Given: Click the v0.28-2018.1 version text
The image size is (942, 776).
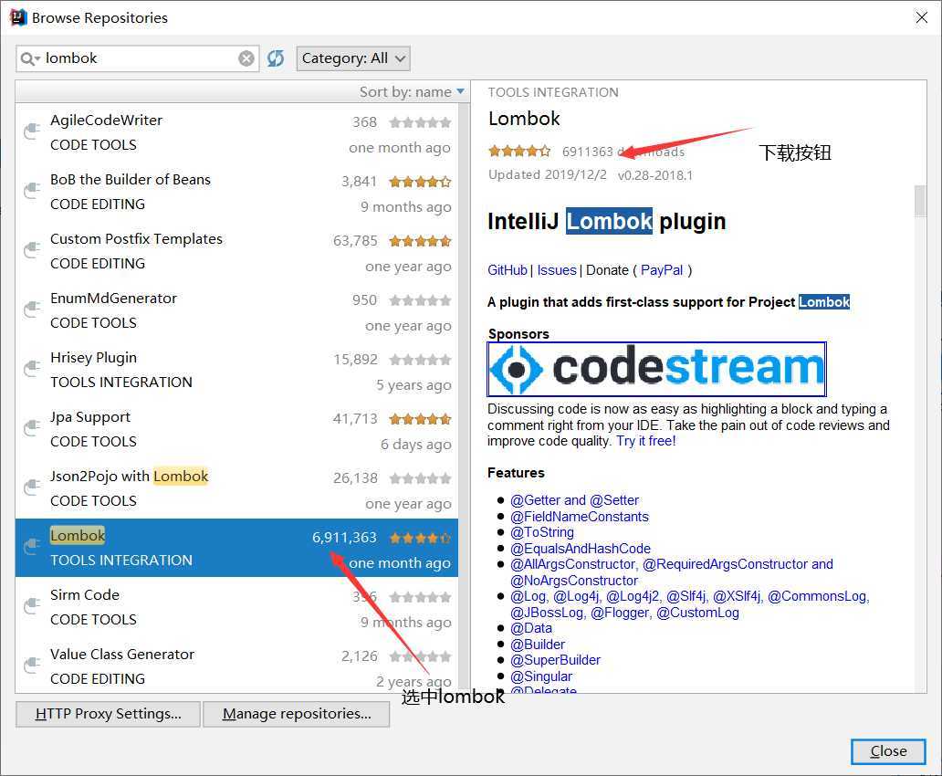Looking at the screenshot, I should tap(654, 175).
